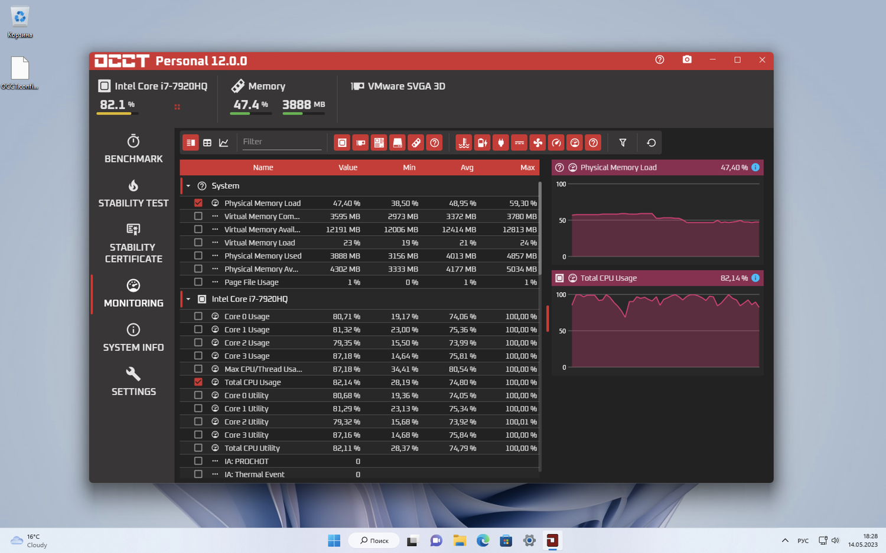Select the Core 3 Utility row name
This screenshot has width=886, height=553.
[x=246, y=435]
